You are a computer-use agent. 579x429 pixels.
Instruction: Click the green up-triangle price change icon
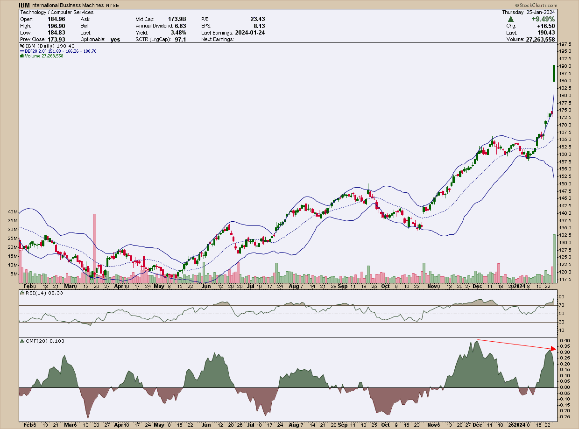(511, 19)
